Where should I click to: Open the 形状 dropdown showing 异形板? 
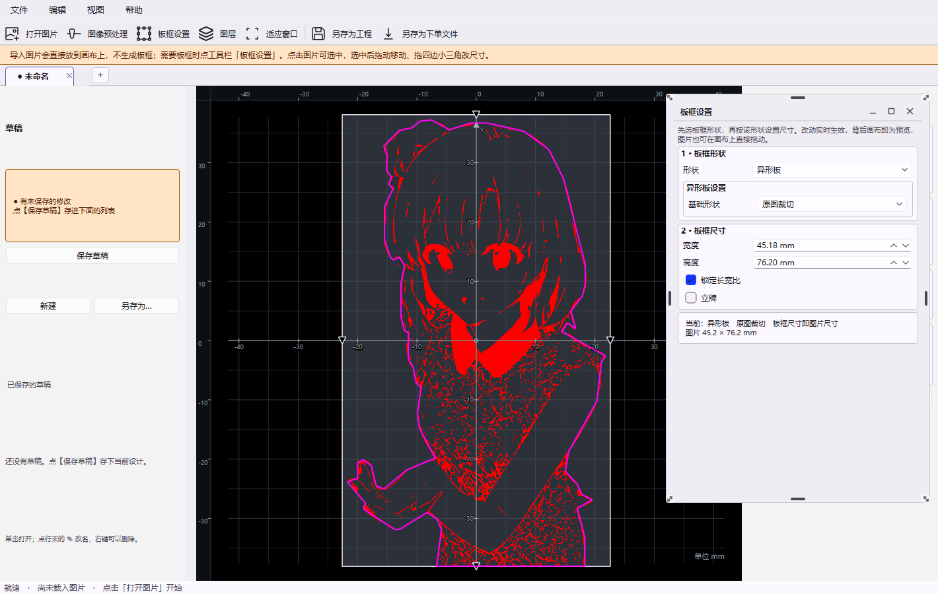click(x=832, y=170)
